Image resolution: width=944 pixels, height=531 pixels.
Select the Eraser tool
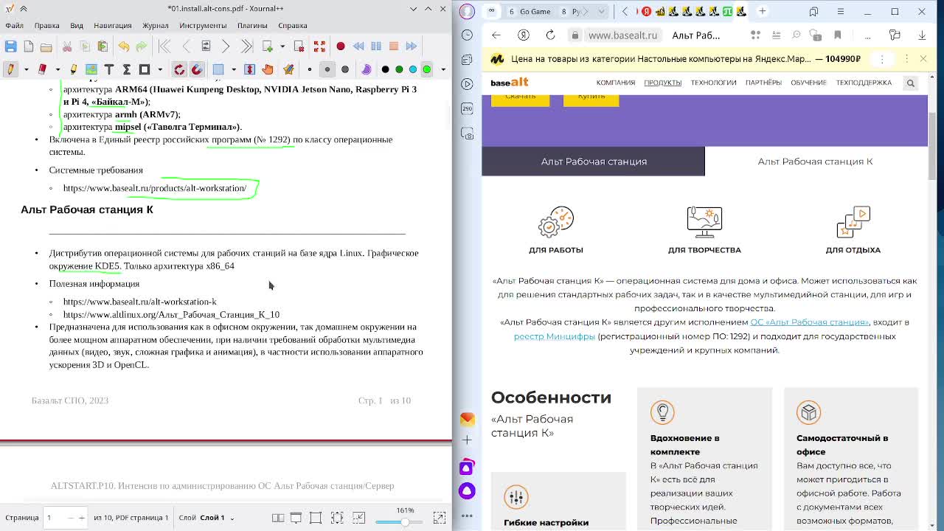42,69
